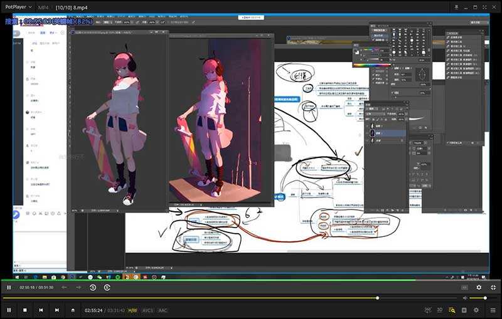Enable 3D video mode icon
Screen dimensions: 502x319
pyautogui.click(x=440, y=310)
